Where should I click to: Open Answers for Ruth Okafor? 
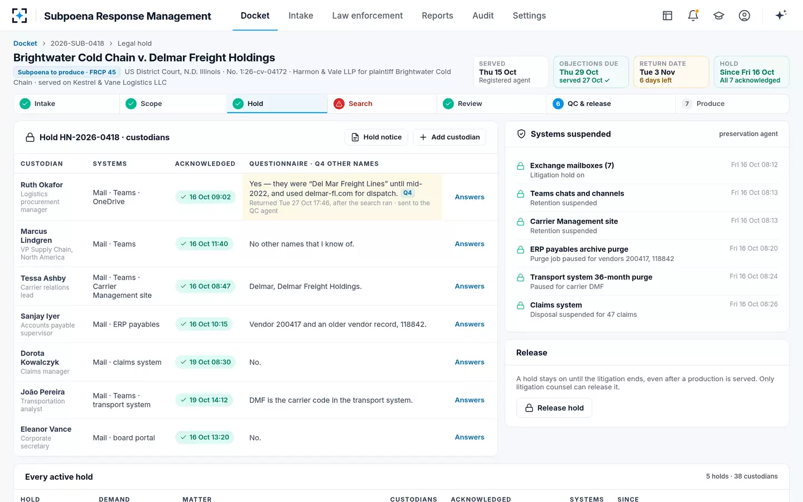pyautogui.click(x=470, y=197)
